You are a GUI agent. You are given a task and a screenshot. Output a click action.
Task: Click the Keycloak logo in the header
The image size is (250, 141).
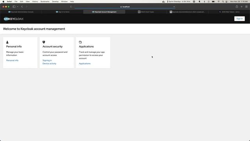pyautogui.click(x=14, y=19)
